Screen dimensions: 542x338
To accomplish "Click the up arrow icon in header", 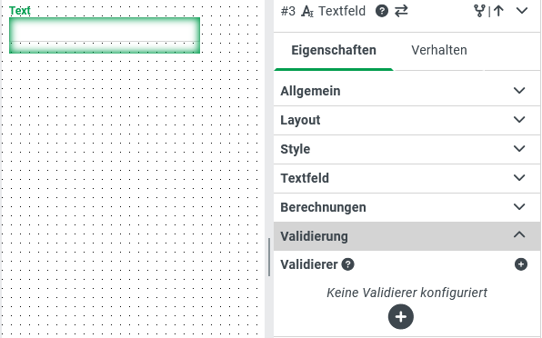I will [498, 11].
